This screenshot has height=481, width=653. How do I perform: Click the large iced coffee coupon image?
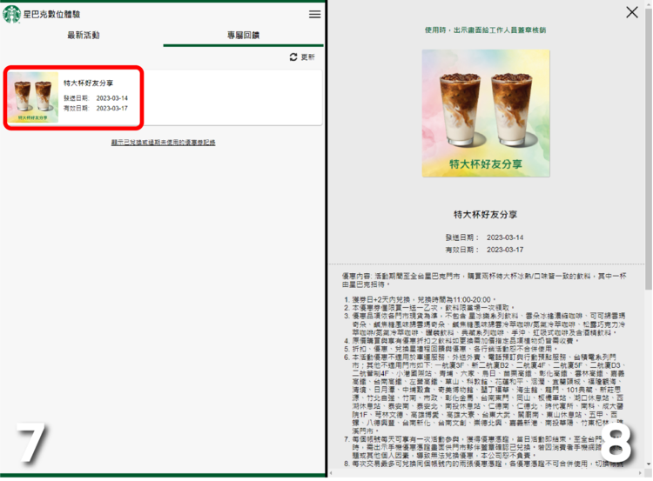click(486, 112)
